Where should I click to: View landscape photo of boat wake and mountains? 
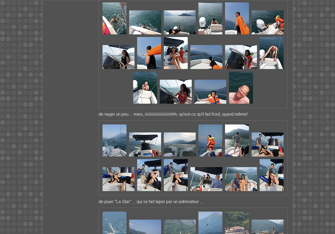click(x=179, y=144)
